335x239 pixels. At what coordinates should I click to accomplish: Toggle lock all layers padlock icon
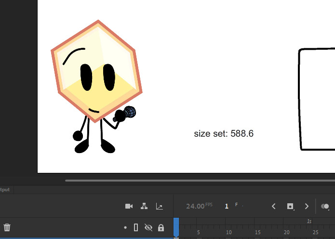point(161,227)
